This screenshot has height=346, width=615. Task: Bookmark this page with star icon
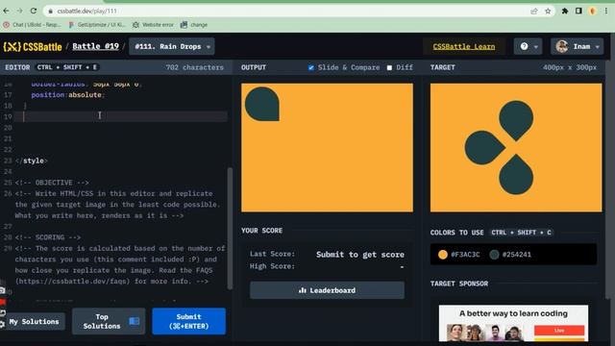(x=548, y=11)
